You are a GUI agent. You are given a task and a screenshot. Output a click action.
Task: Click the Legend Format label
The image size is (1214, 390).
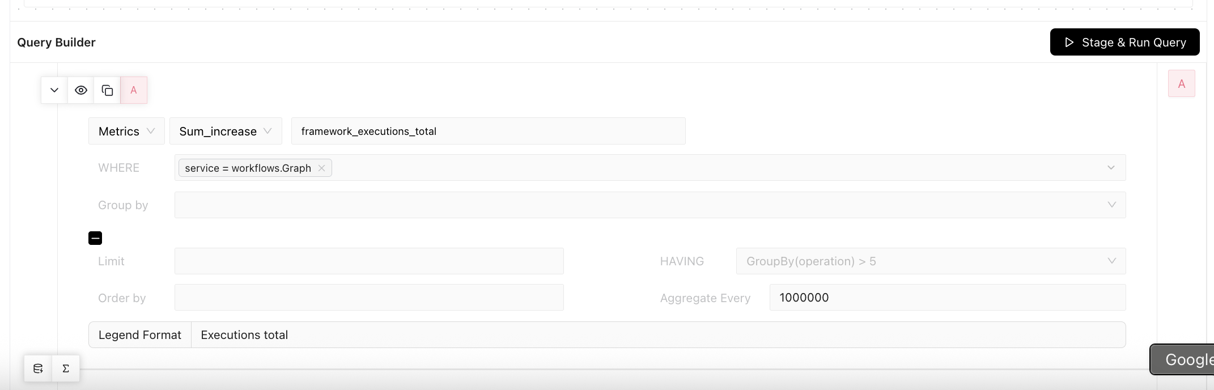click(x=140, y=334)
